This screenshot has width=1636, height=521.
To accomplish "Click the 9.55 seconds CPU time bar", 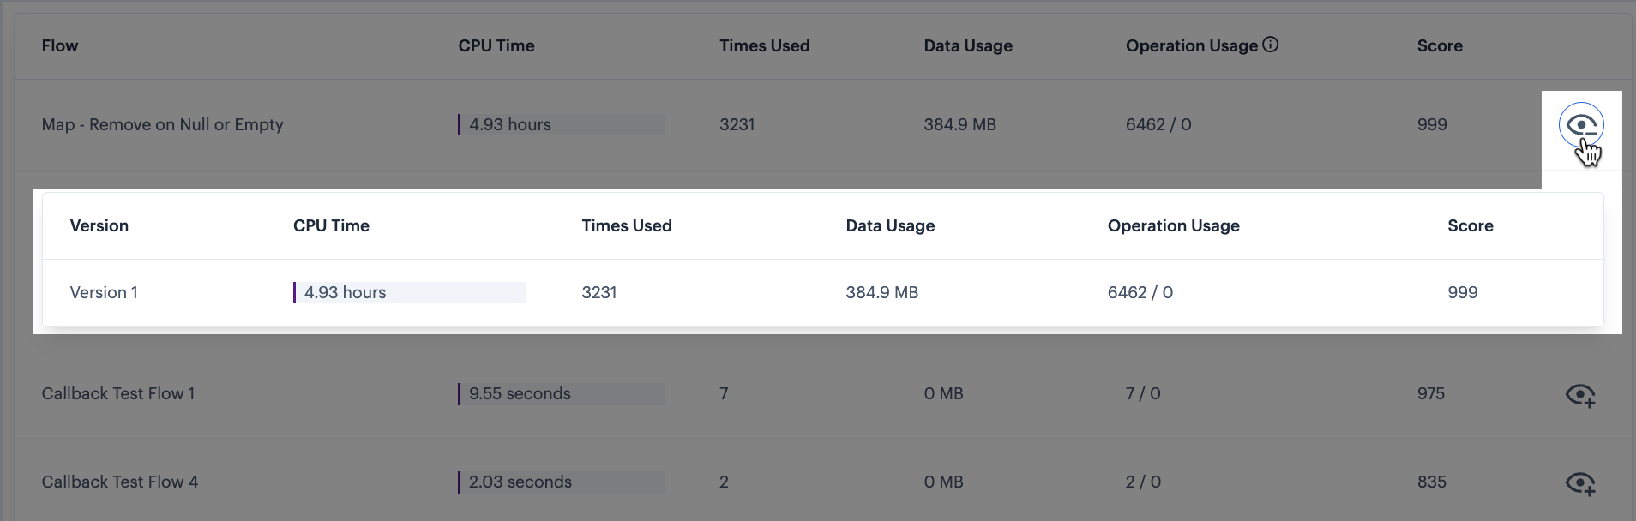I will (561, 394).
